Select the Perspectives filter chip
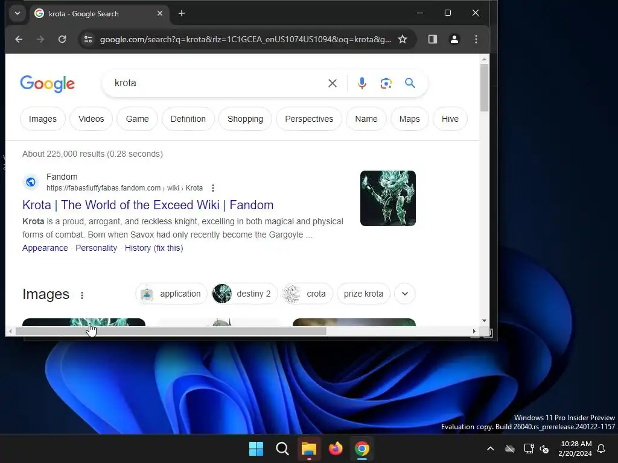 click(309, 119)
